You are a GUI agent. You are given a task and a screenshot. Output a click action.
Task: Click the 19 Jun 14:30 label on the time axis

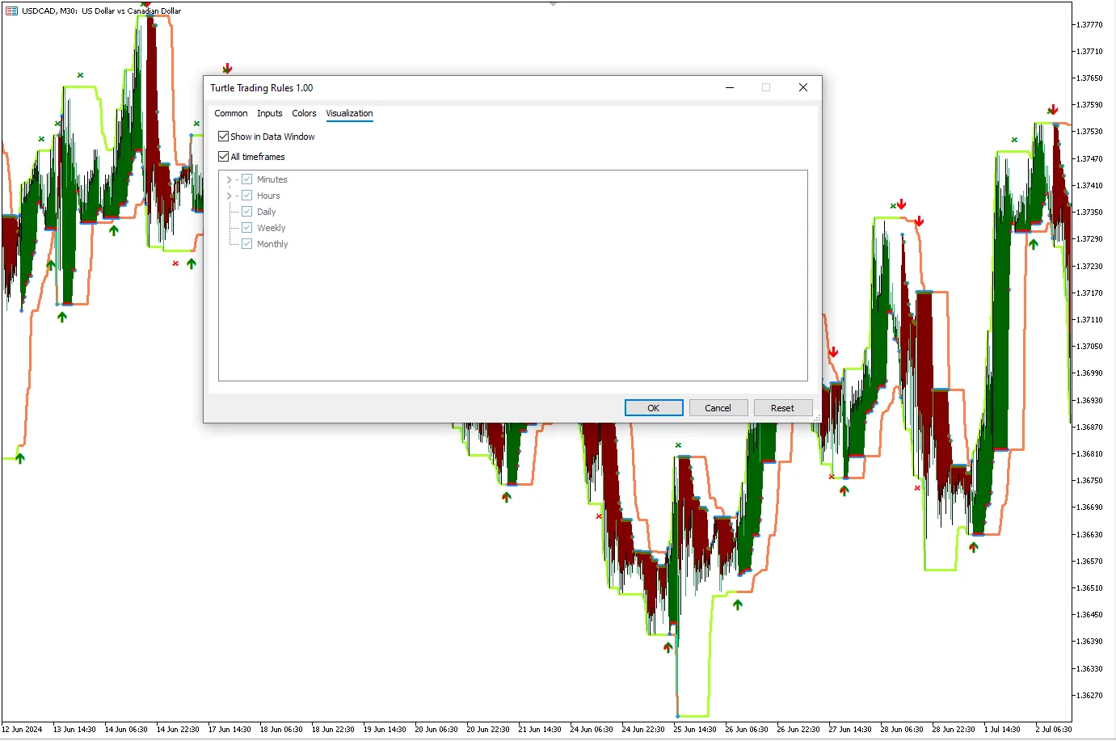[385, 730]
